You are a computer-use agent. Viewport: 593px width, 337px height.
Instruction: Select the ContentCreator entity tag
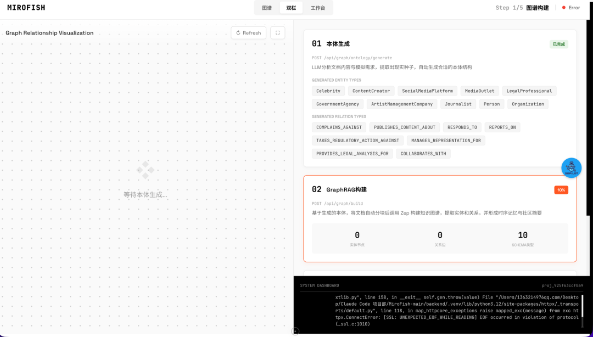click(371, 91)
